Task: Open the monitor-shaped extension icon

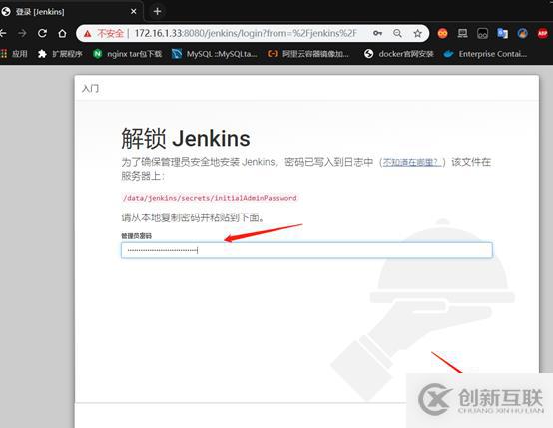Action: [462, 33]
